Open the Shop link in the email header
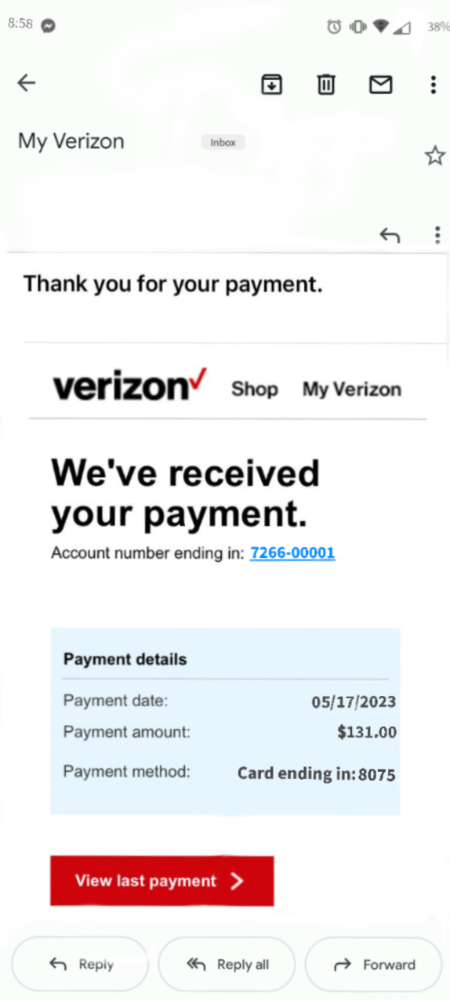The width and height of the screenshot is (450, 1000). click(255, 389)
